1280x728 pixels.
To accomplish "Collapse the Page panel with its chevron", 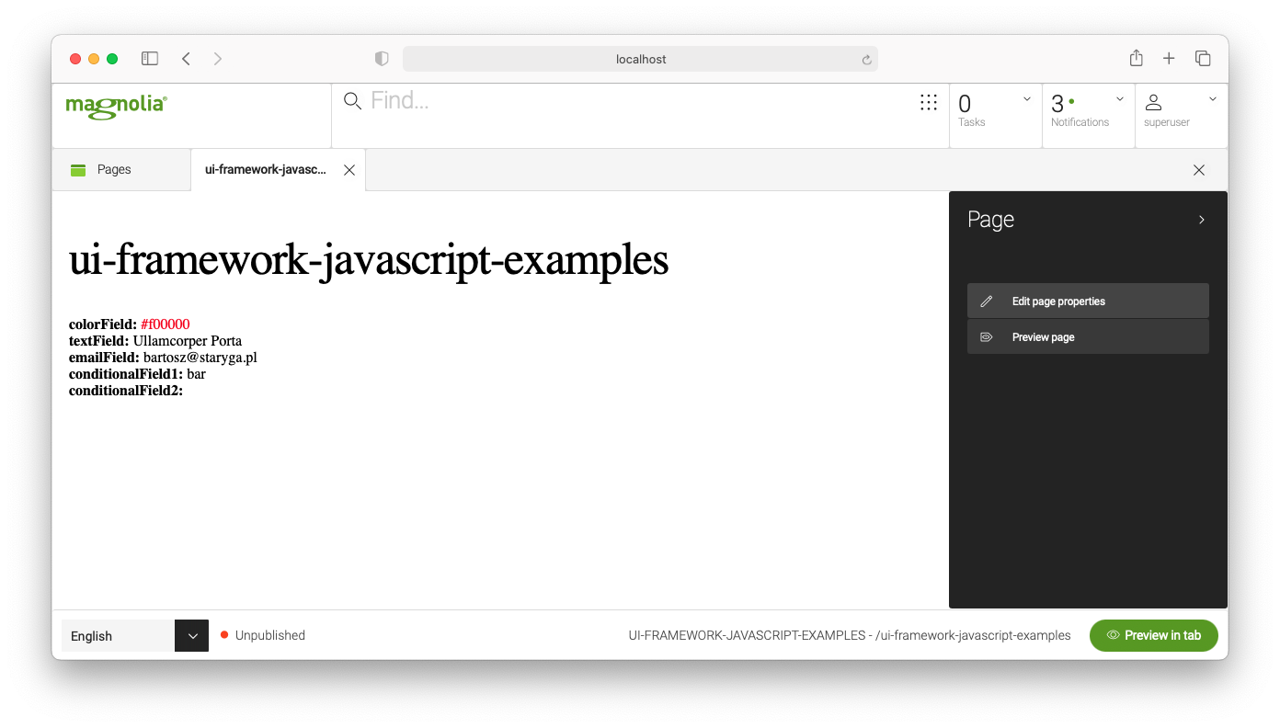I will coord(1201,219).
